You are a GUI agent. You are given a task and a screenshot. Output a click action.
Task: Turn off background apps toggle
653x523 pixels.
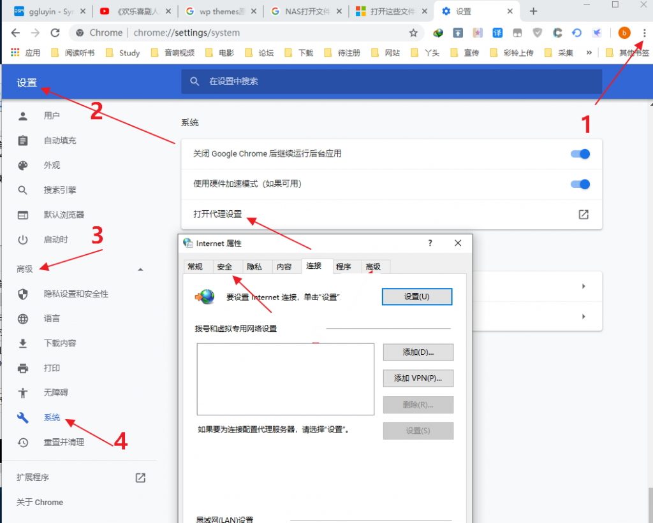(579, 154)
